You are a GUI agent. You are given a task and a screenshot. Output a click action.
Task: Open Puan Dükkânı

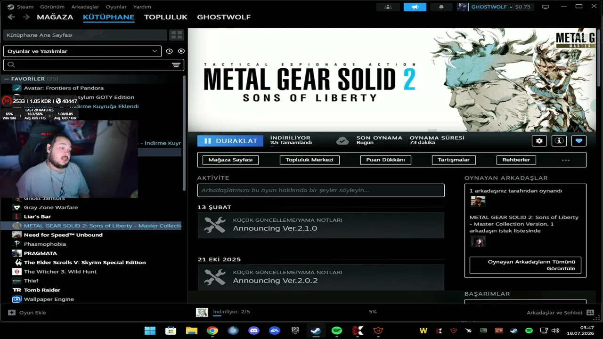[386, 160]
